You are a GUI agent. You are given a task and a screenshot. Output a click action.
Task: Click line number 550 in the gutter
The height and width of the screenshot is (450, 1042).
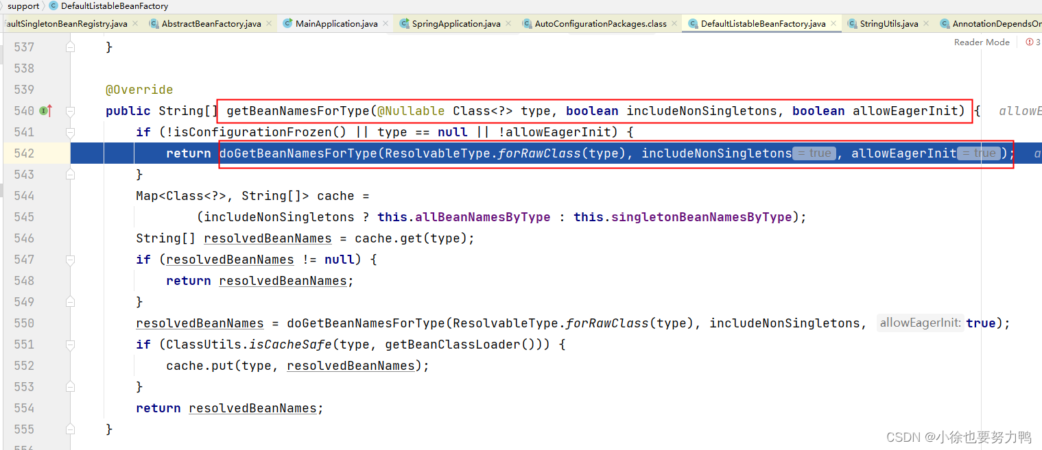[x=24, y=323]
